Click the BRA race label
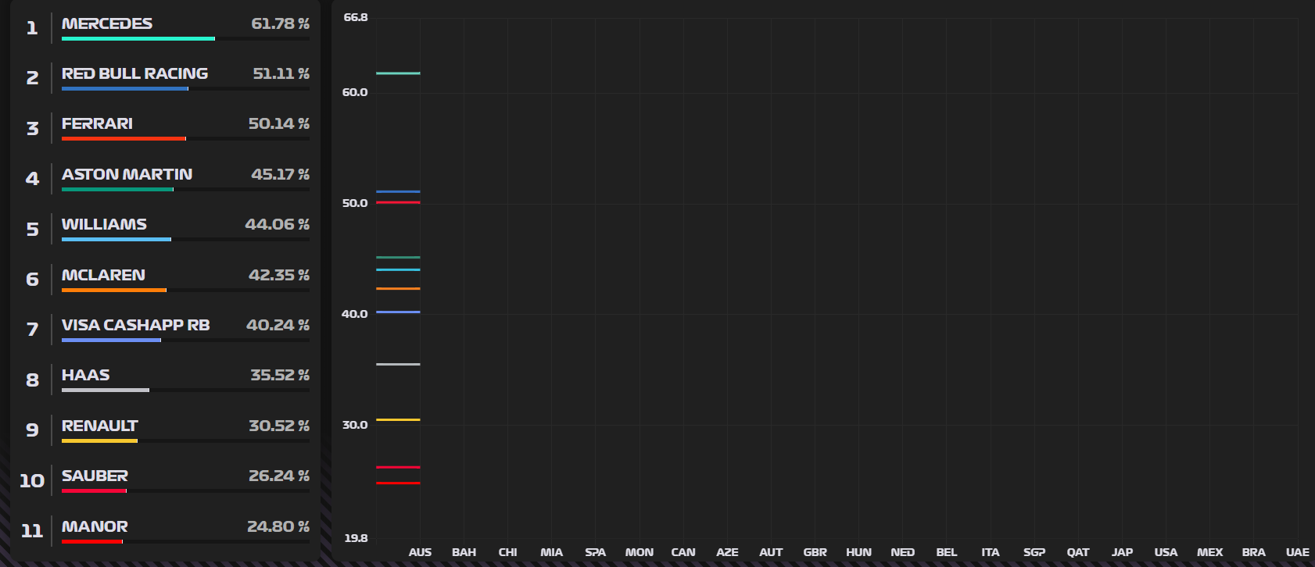Image resolution: width=1315 pixels, height=567 pixels. pos(1253,552)
